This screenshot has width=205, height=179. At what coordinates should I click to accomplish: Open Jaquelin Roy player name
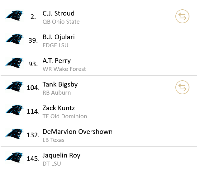point(61,155)
